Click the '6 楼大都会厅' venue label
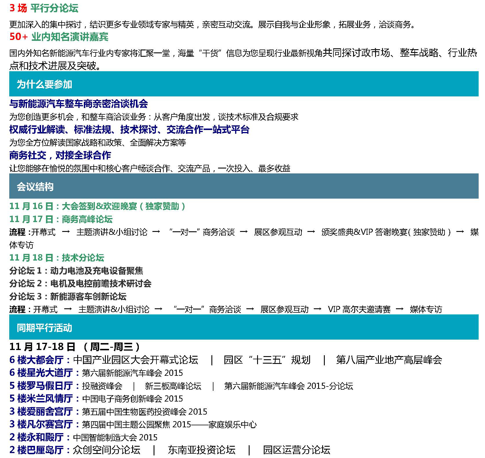Viewport: 485px width, 458px height. (x=36, y=360)
